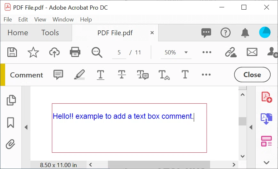This screenshot has height=169, width=278.
Task: Open the File menu
Action: pos(8,20)
